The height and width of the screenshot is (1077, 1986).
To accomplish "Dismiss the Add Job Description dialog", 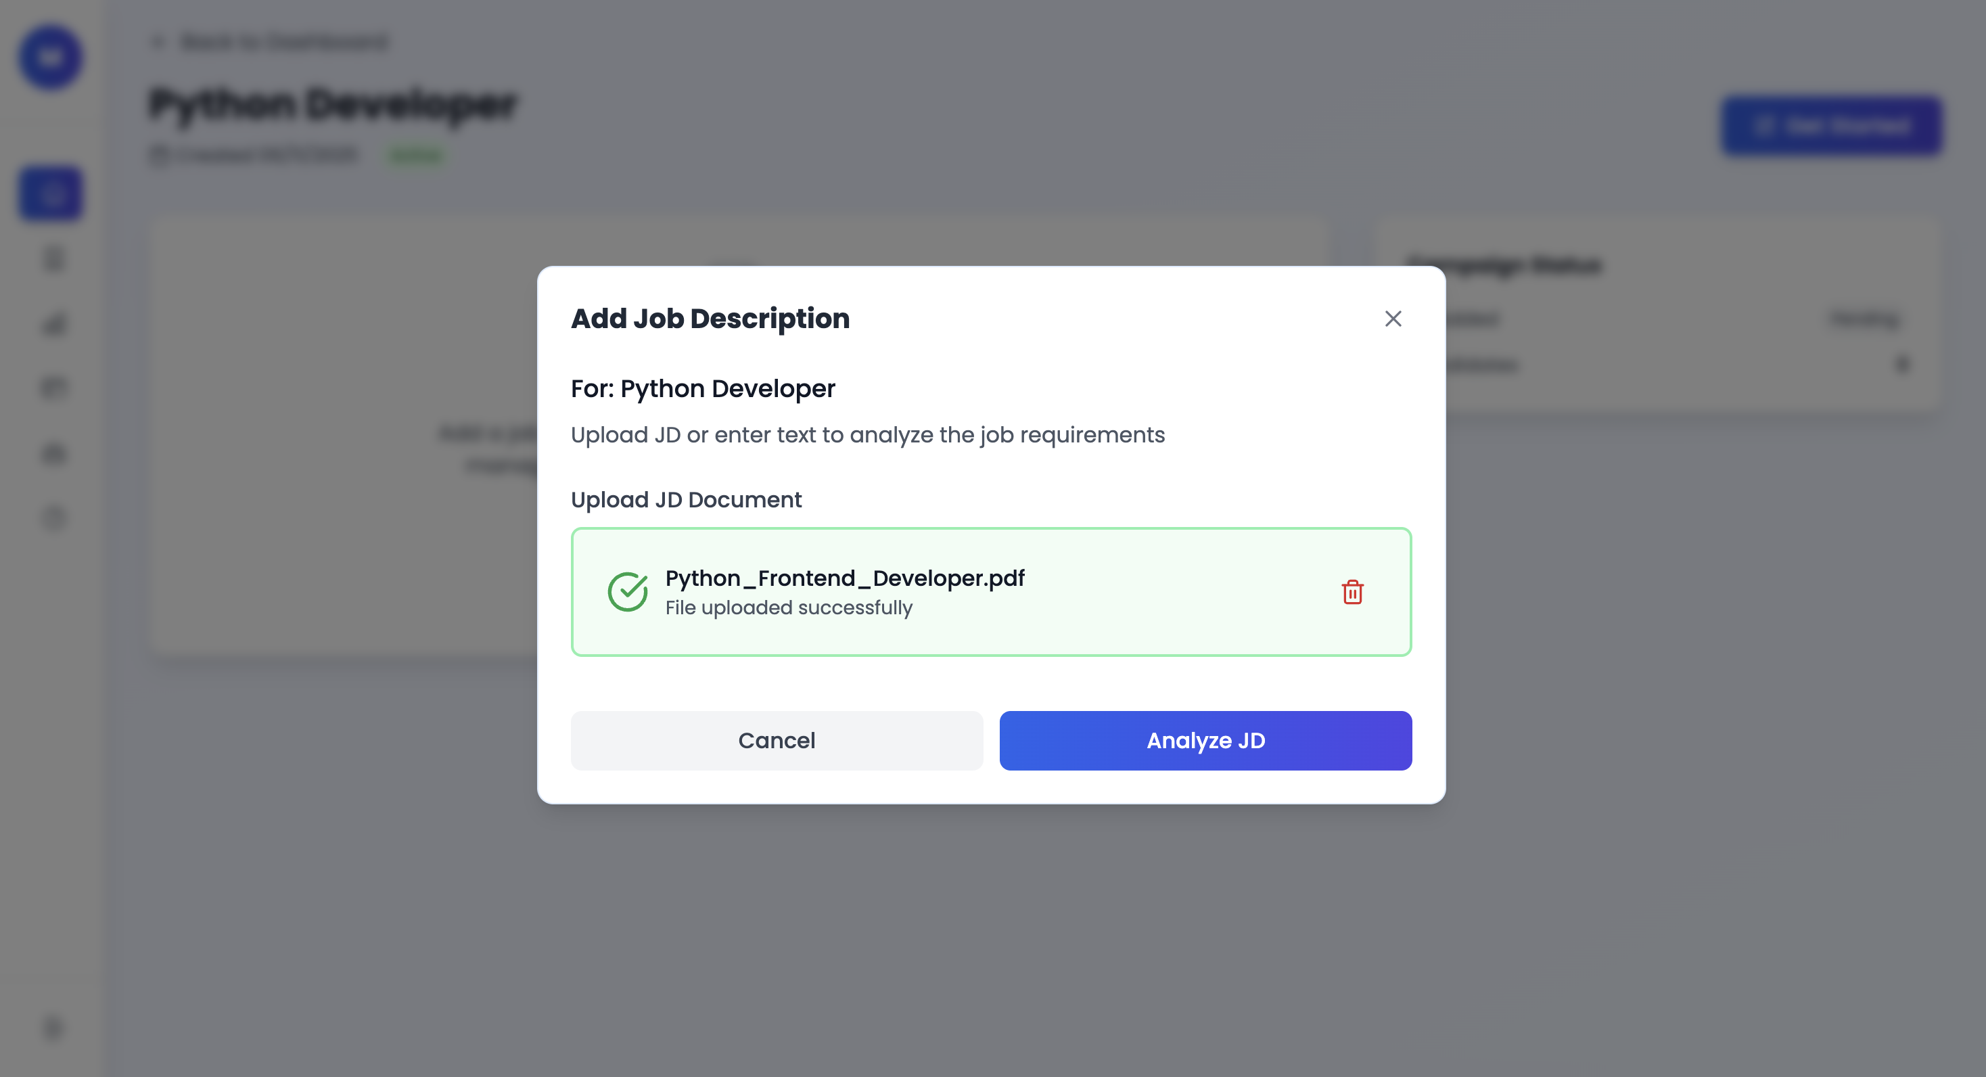I will click(x=1393, y=319).
